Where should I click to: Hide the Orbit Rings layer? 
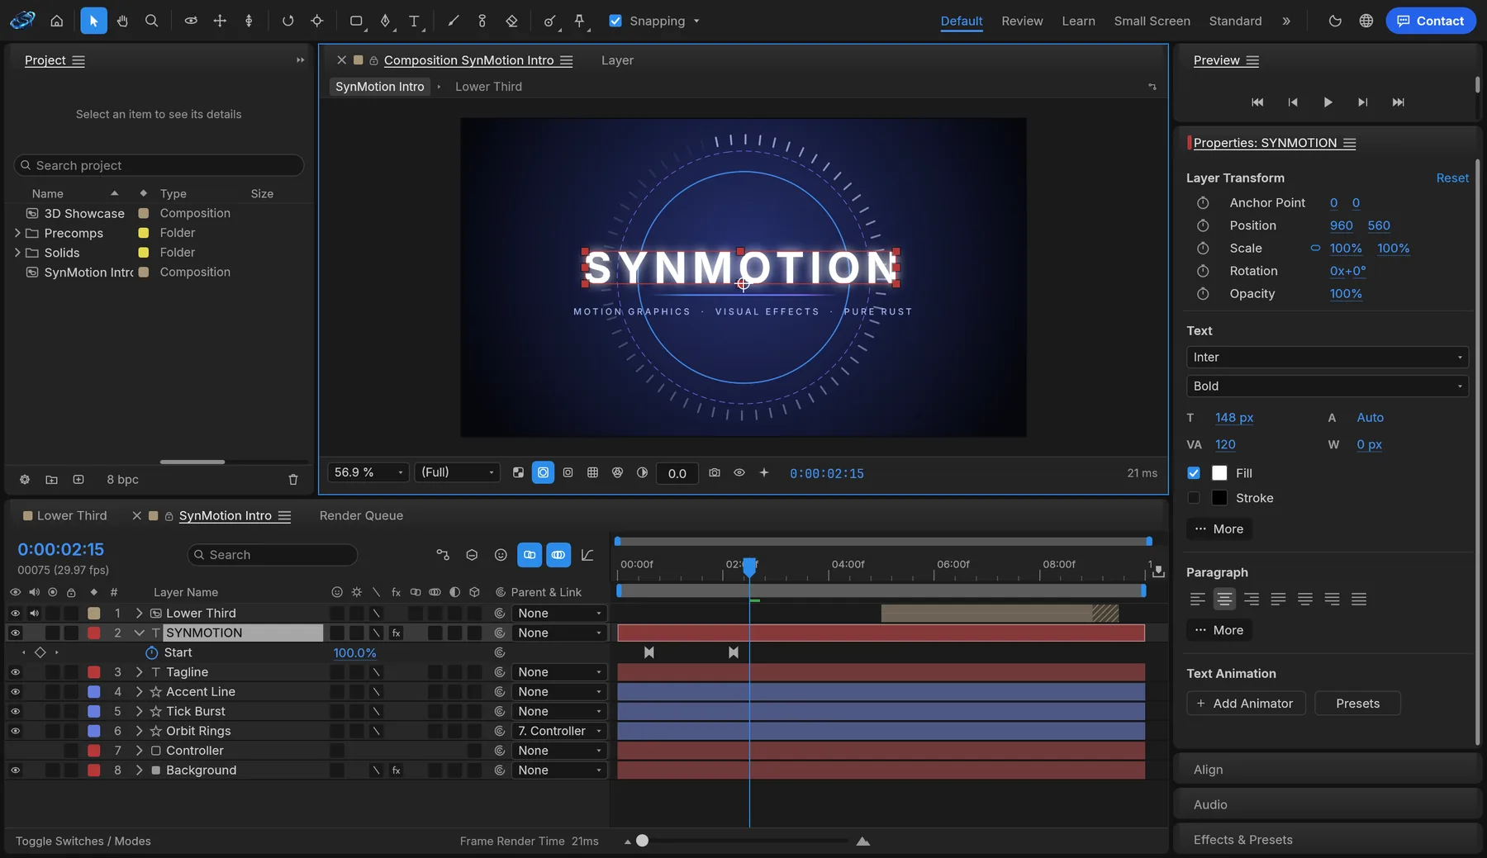[15, 731]
